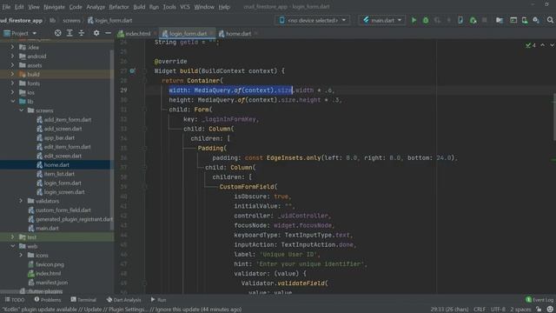The width and height of the screenshot is (556, 313).
Task: Go to previous highlighted problem arrow
Action: tap(542, 45)
